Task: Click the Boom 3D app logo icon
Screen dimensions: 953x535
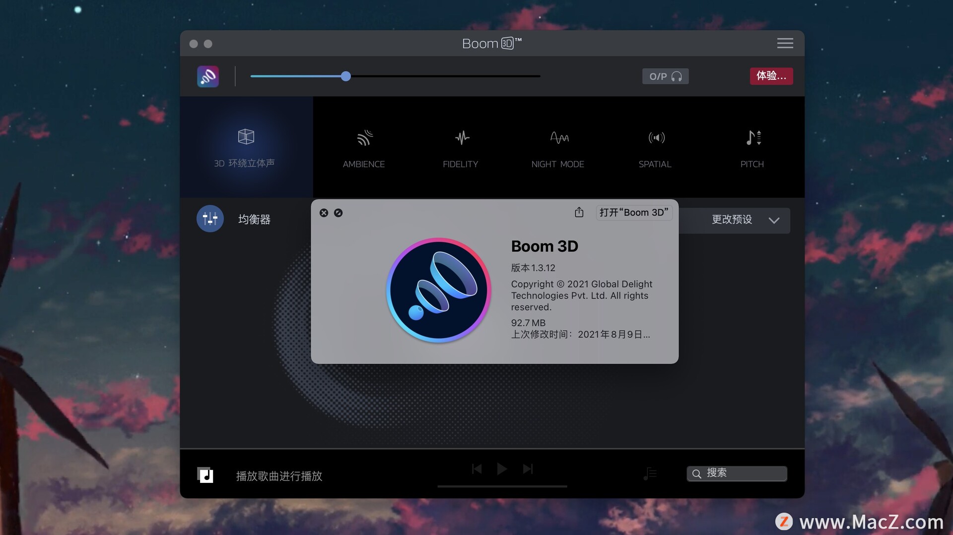Action: tap(208, 76)
